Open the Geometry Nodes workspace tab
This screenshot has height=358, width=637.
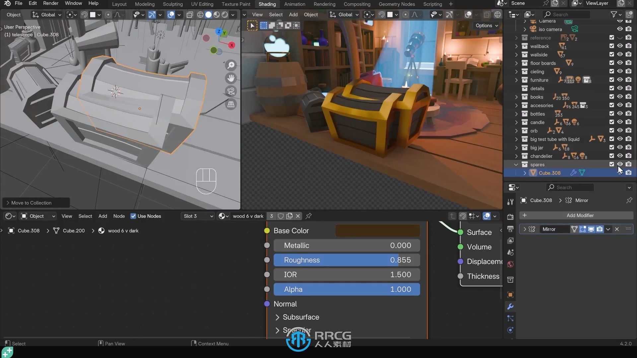click(397, 4)
